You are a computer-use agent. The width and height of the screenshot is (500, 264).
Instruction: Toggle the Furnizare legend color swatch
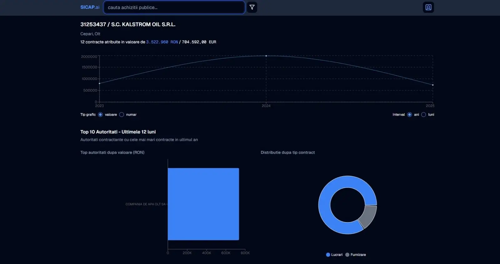347,255
